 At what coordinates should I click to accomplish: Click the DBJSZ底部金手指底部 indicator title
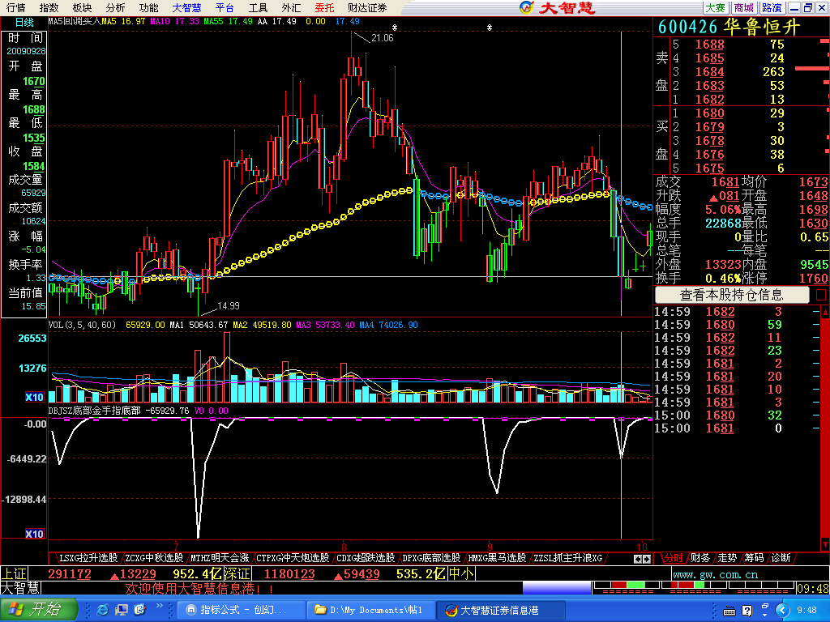94,411
